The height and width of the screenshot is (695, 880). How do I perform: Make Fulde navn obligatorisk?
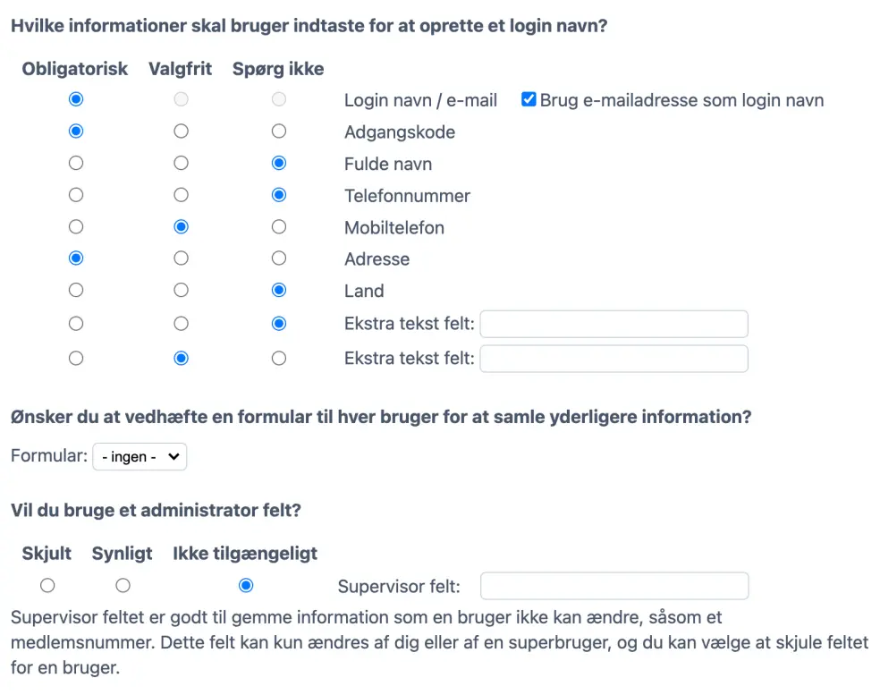tap(76, 163)
